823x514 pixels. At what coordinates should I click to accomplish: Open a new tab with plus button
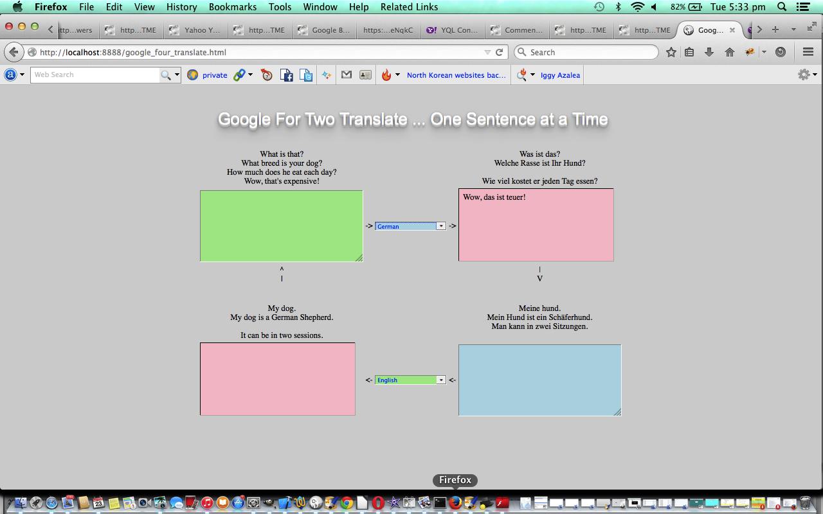[775, 30]
